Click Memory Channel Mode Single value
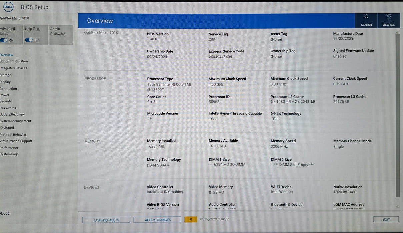403x233 pixels. click(338, 147)
